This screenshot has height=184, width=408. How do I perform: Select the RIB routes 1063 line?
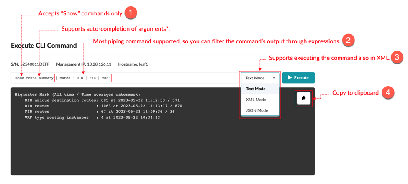click(x=103, y=106)
